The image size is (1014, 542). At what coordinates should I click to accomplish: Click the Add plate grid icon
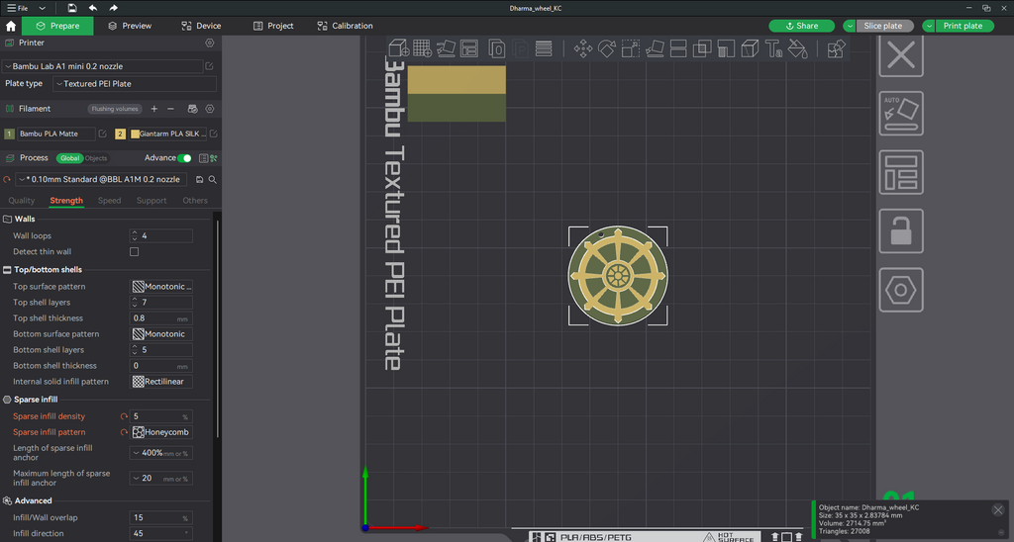click(422, 48)
